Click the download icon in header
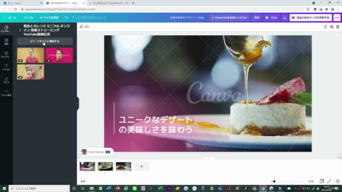Viewport: 342px width, 192px height. click(284, 18)
